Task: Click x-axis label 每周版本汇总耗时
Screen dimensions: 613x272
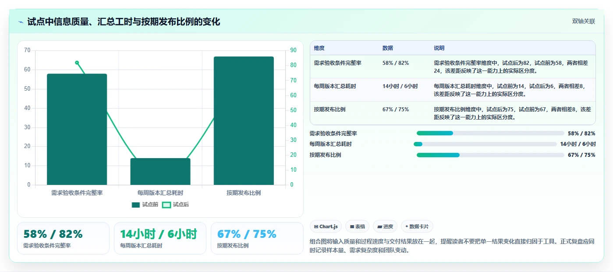Action: 160,193
